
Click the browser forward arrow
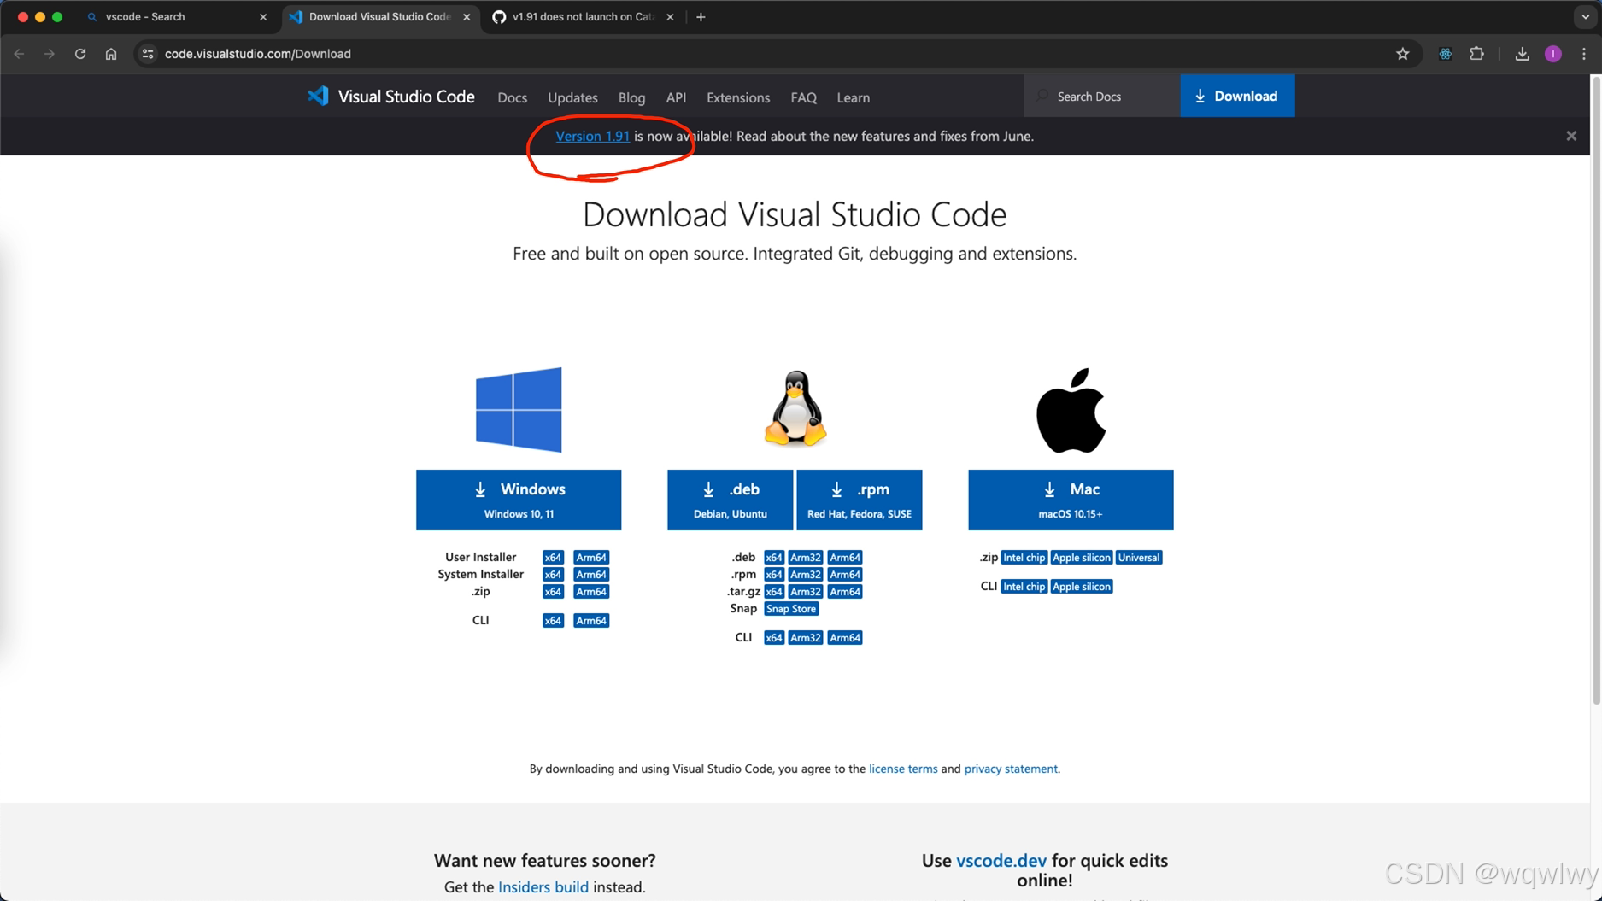(50, 54)
